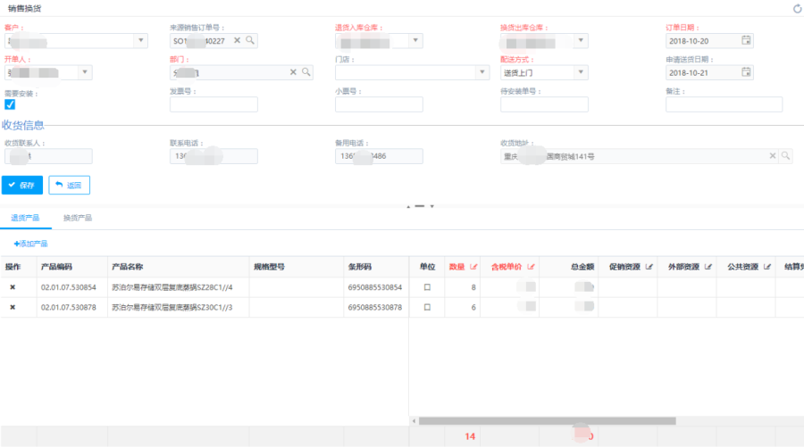
Task: Uncheck the 需要安装 checkbox
Action: click(10, 104)
